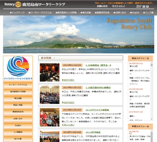Click the ロータリークラブとは sidebar button

tap(18, 85)
